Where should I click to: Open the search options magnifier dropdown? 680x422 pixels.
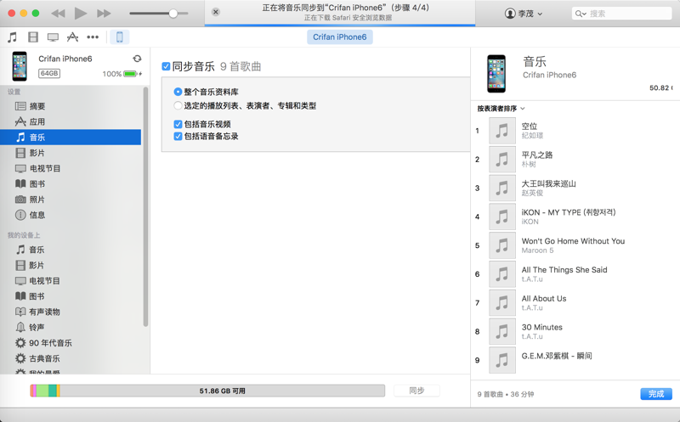click(x=581, y=14)
